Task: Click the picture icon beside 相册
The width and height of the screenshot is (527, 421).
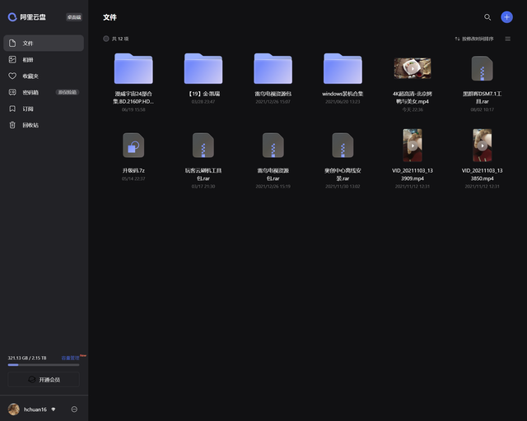Action: [12, 59]
